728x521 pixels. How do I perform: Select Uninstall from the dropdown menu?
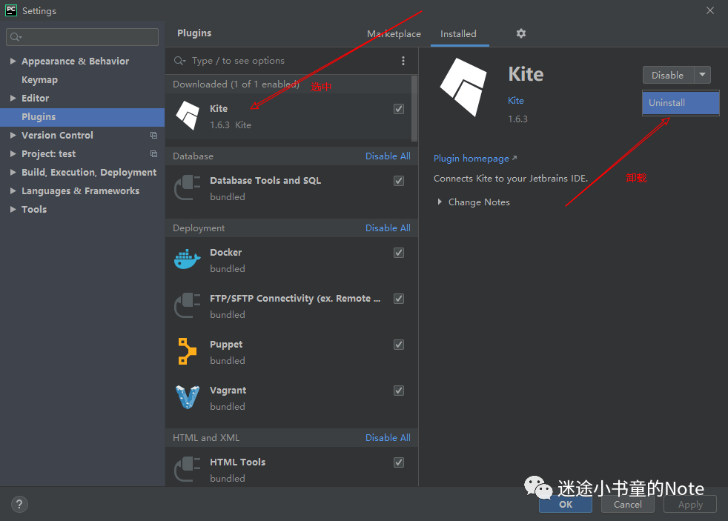[681, 103]
